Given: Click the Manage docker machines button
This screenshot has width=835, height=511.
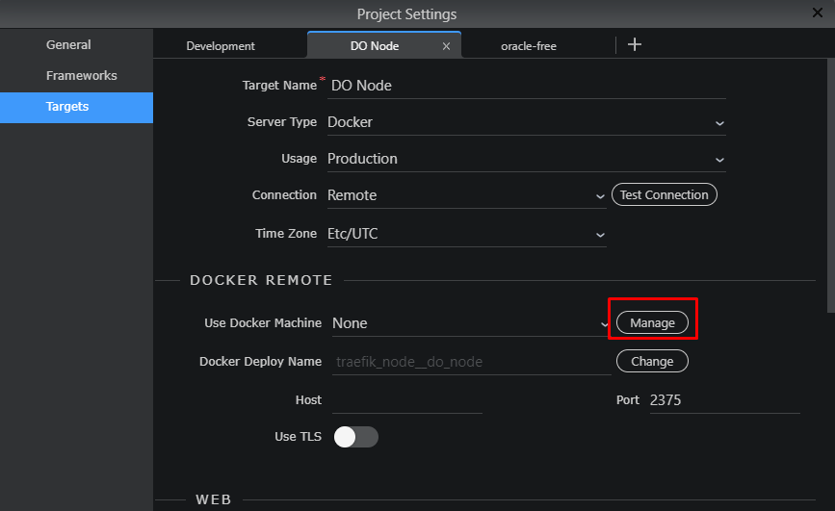Looking at the screenshot, I should click(652, 323).
